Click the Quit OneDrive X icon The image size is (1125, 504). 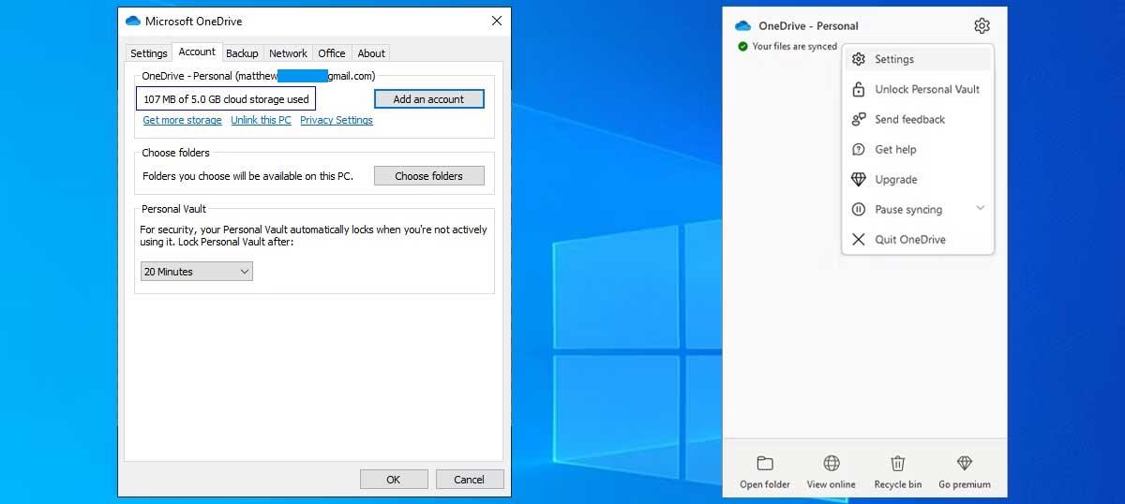coord(858,239)
